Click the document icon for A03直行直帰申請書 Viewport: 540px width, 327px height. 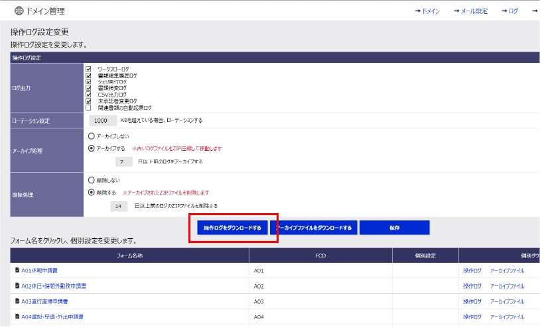[17, 301]
